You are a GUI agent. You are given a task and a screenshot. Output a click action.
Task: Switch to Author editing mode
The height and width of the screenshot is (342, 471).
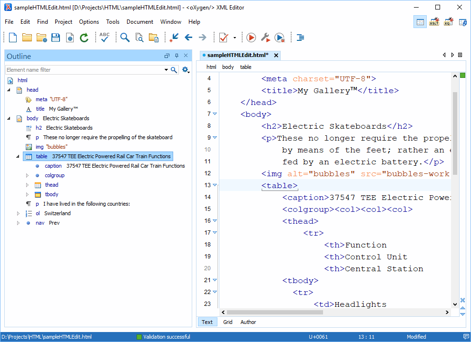[248, 322]
